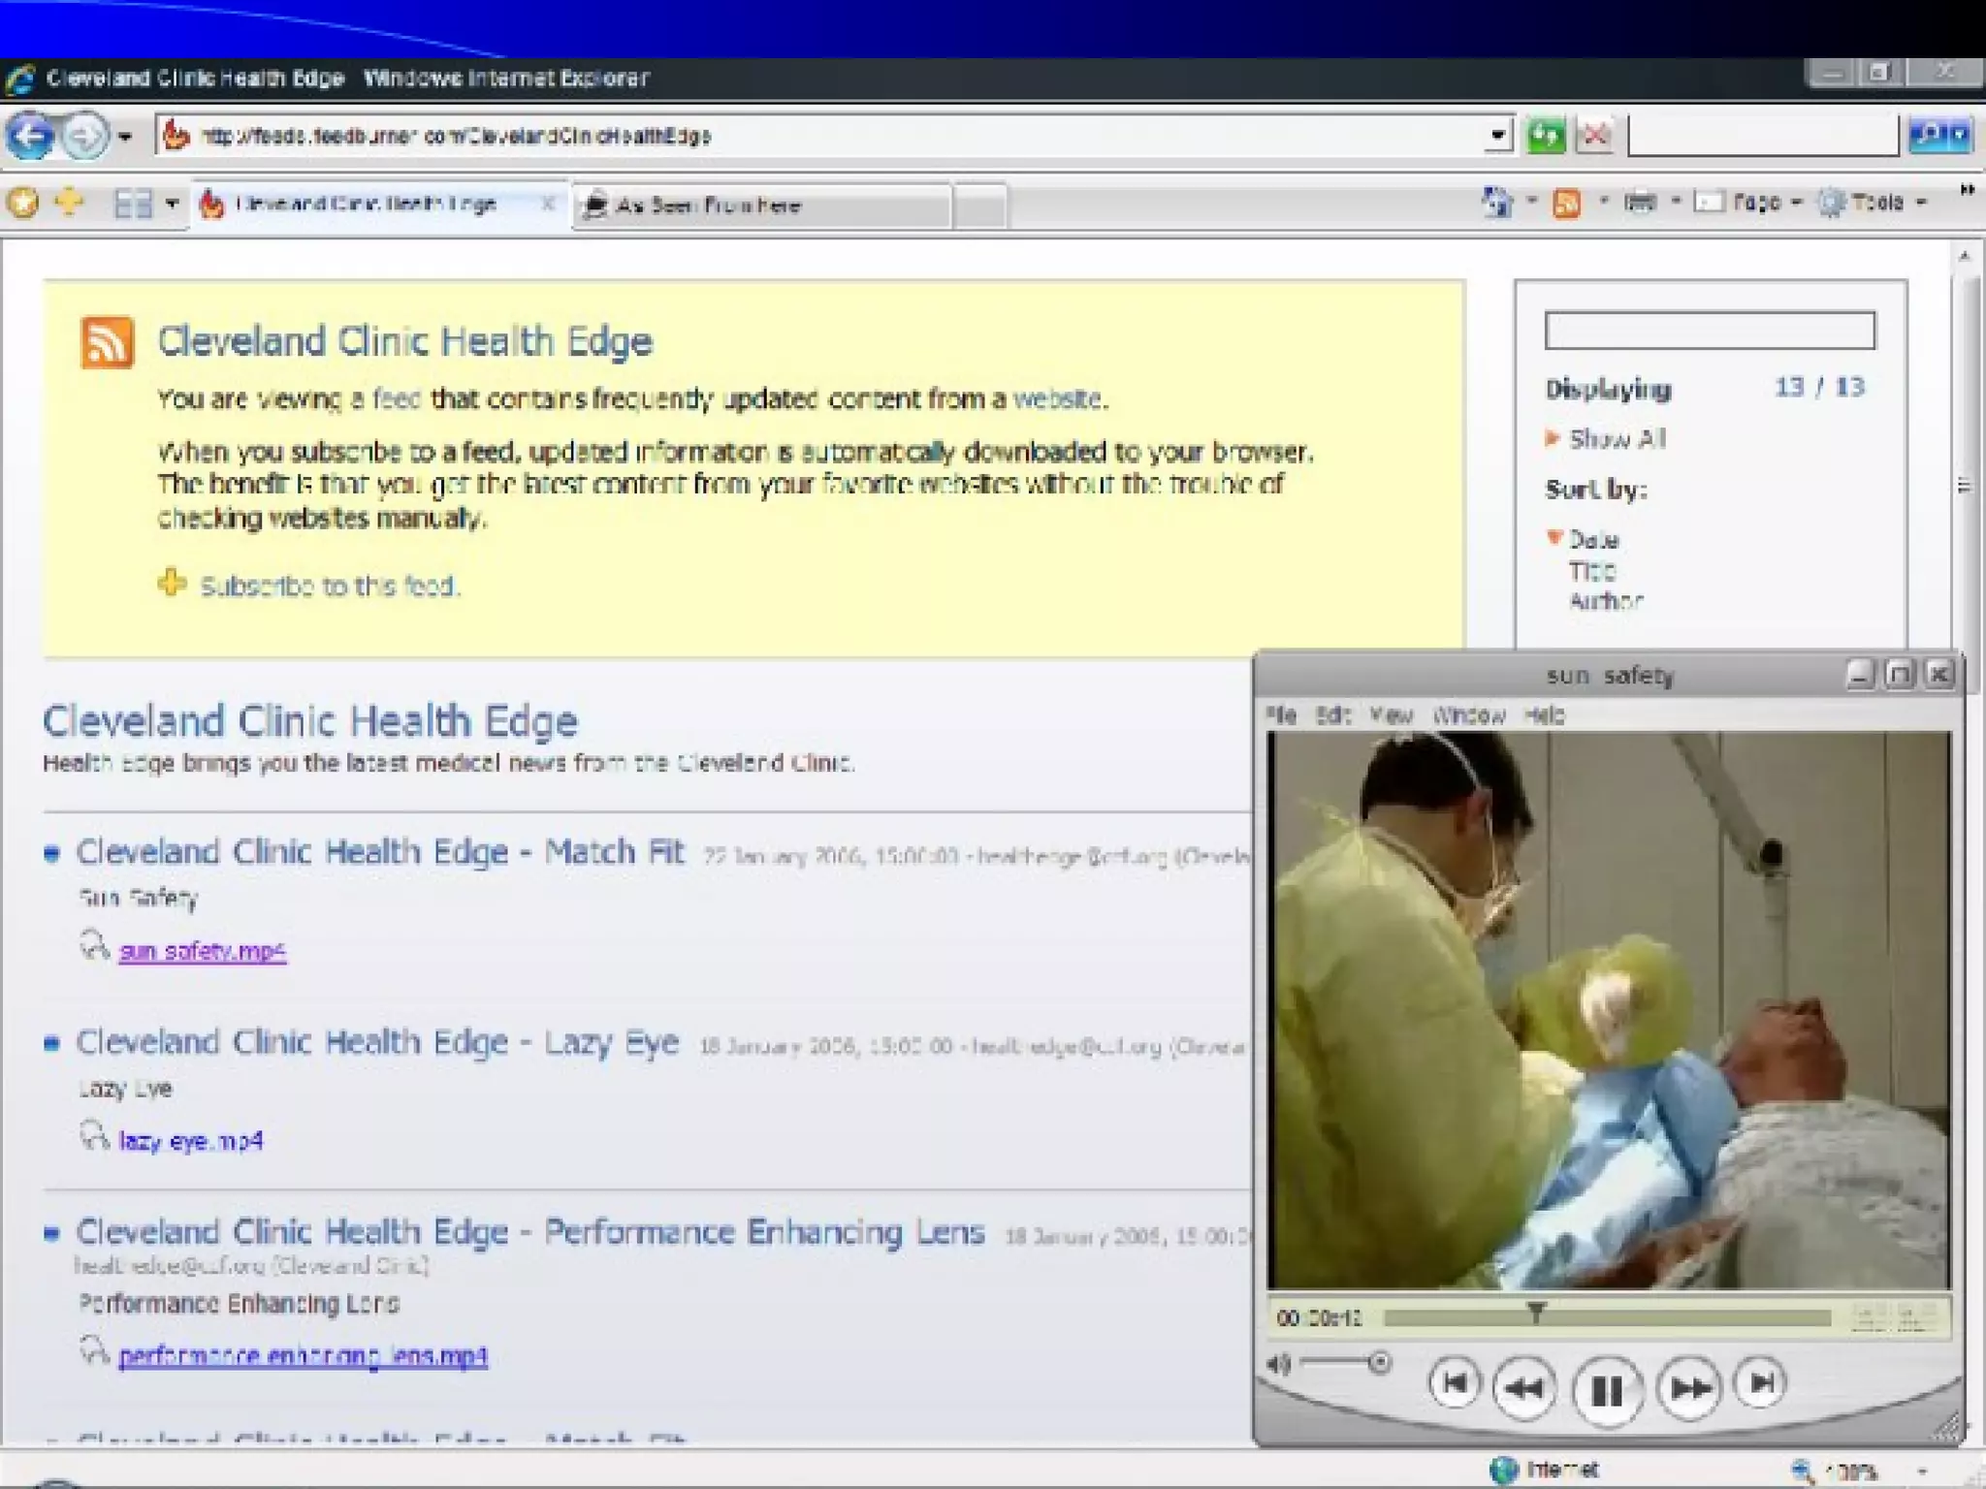Click the Add to Favorites plus icon
The height and width of the screenshot is (1489, 1986).
click(69, 202)
